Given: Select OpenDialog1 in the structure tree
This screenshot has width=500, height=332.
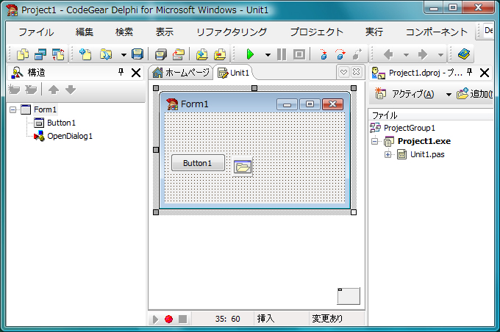Looking at the screenshot, I should tap(70, 136).
